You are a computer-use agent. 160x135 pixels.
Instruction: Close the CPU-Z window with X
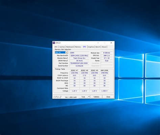click(x=111, y=43)
